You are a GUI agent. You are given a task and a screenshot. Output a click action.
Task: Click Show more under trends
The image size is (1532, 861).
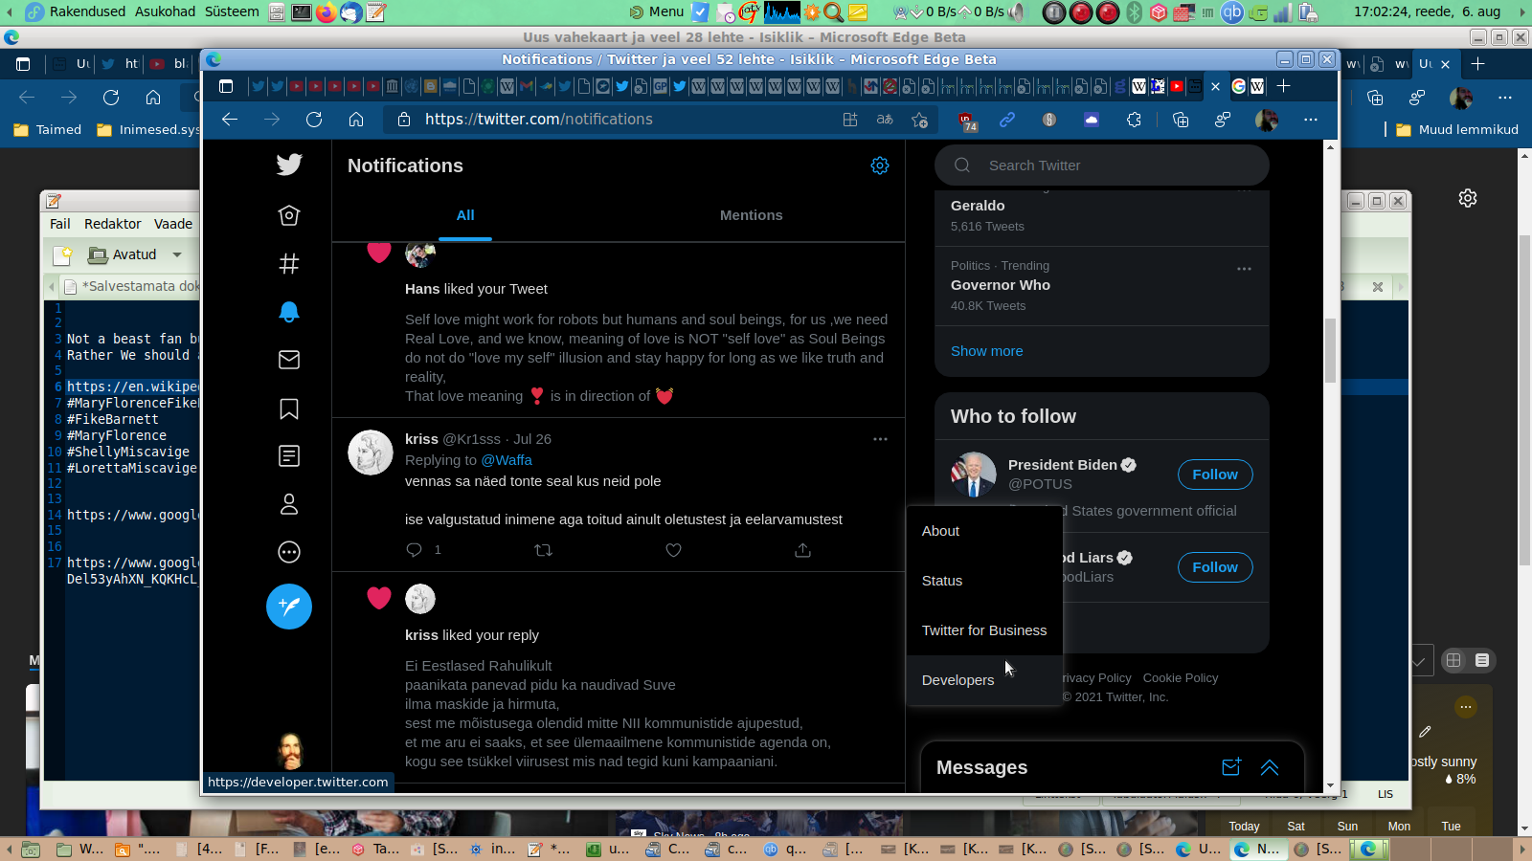pos(987,351)
